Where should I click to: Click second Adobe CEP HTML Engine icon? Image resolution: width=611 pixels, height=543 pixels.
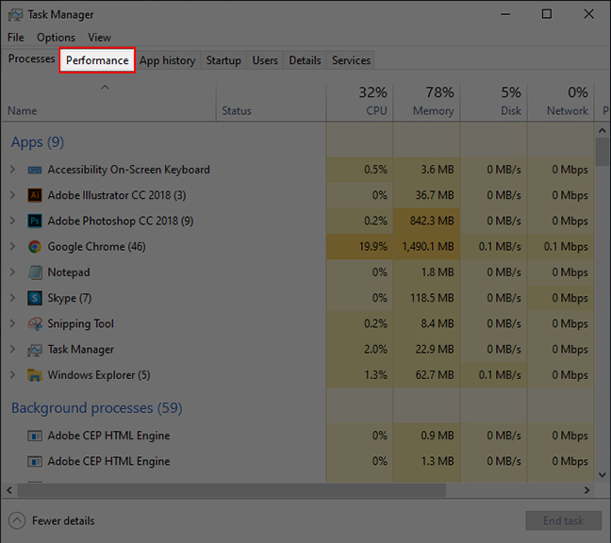click(x=35, y=461)
